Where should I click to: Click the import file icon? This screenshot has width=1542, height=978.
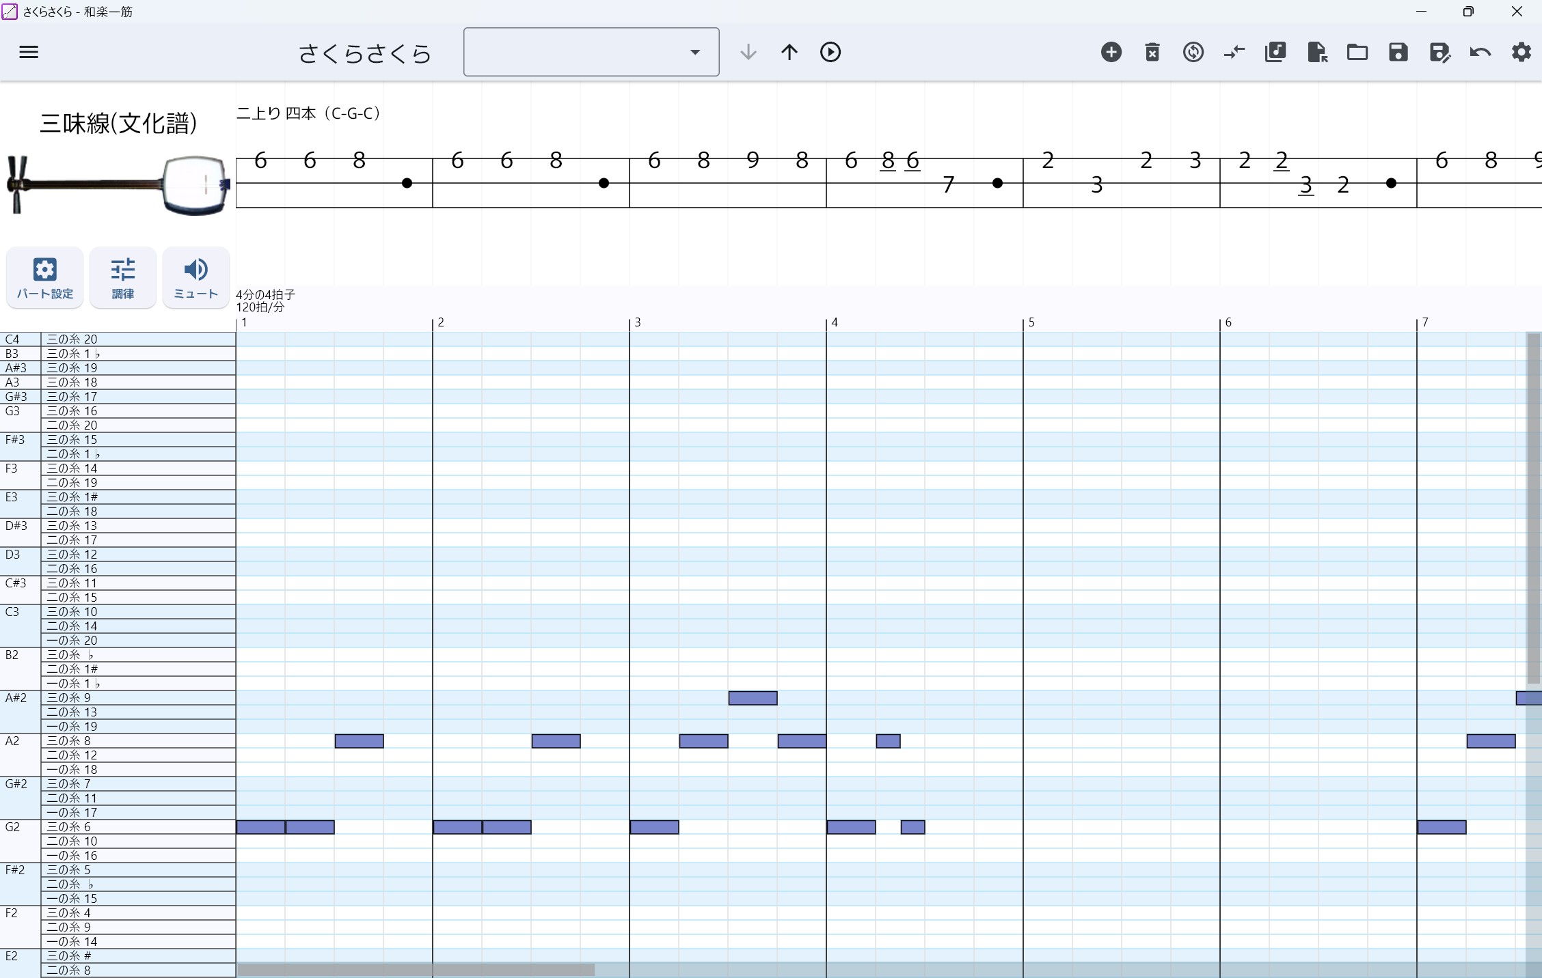click(1316, 52)
